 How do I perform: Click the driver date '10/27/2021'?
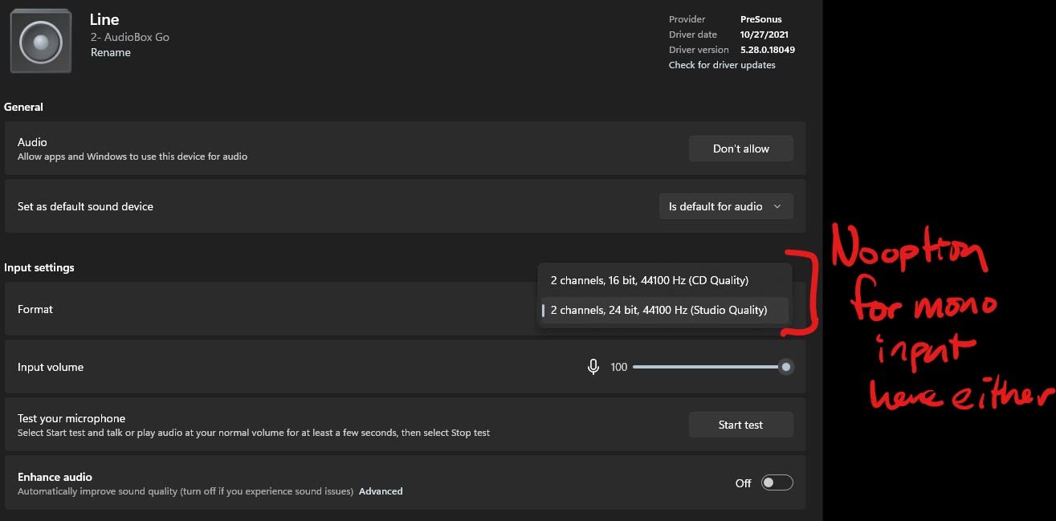click(x=763, y=35)
